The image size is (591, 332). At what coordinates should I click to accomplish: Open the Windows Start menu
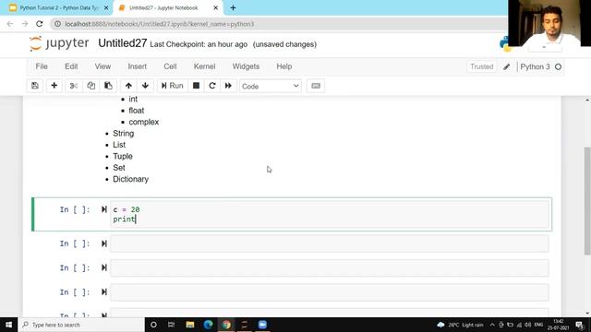click(x=8, y=325)
